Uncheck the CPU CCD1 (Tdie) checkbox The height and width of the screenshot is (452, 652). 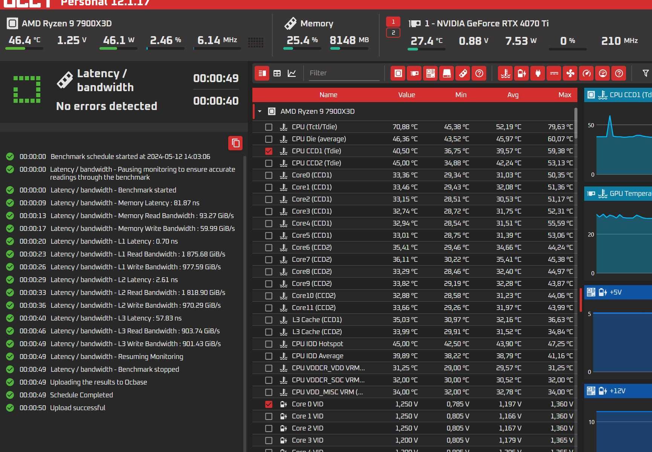click(269, 151)
